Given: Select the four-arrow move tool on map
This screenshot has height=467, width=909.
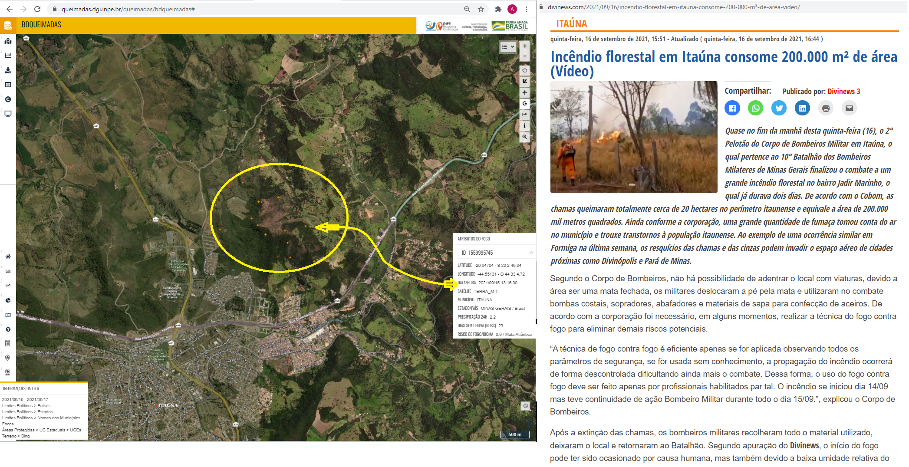Looking at the screenshot, I should tap(525, 92).
